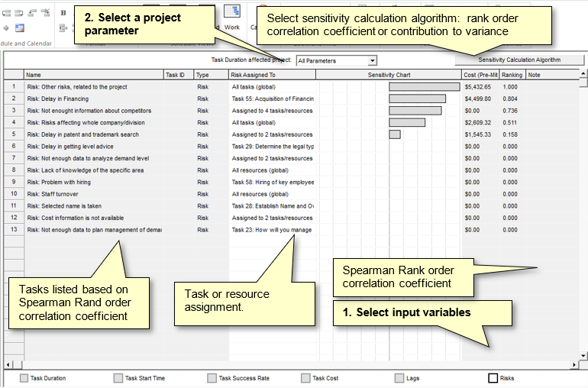Click the vertical scrollbar up arrow

[x=583, y=73]
